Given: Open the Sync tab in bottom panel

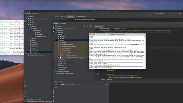Looking at the screenshot, I should click(x=61, y=82).
